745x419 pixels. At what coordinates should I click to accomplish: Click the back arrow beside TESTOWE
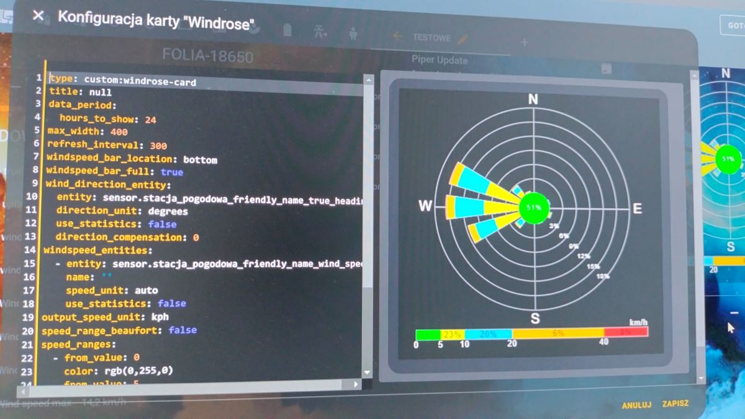coord(397,37)
